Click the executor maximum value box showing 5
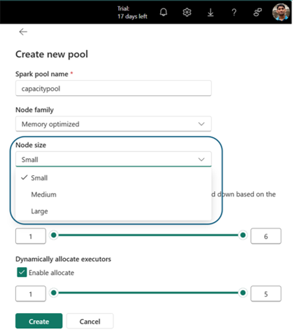 tap(266, 294)
